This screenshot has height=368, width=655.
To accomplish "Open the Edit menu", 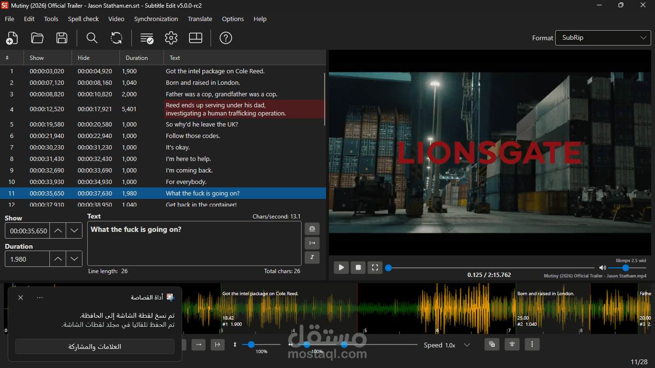I will 29,19.
